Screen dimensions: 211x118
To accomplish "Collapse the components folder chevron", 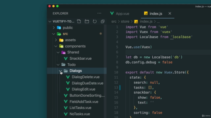I will (56, 46).
